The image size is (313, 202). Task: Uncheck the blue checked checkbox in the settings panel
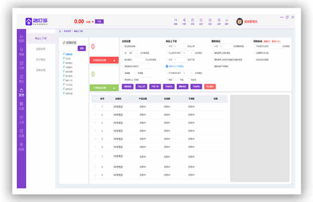point(167,66)
